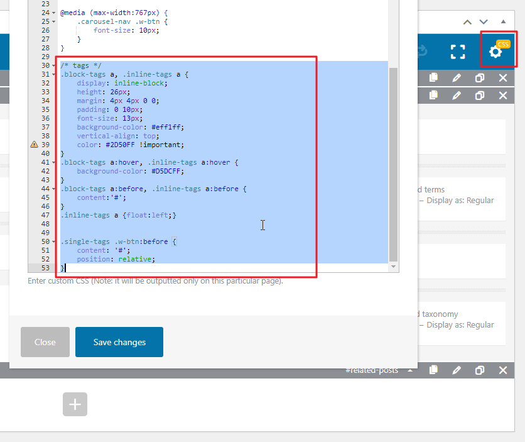Viewport: 525px width, 442px height.
Task: Add new element with the plus button
Action: pos(75,404)
